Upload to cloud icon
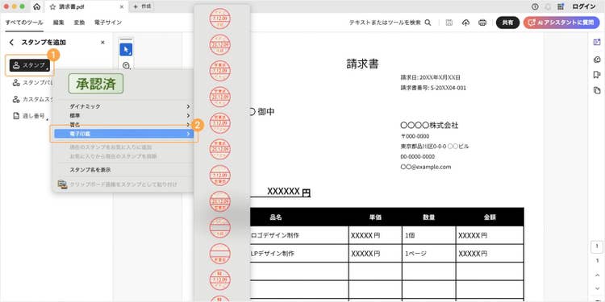 point(465,23)
